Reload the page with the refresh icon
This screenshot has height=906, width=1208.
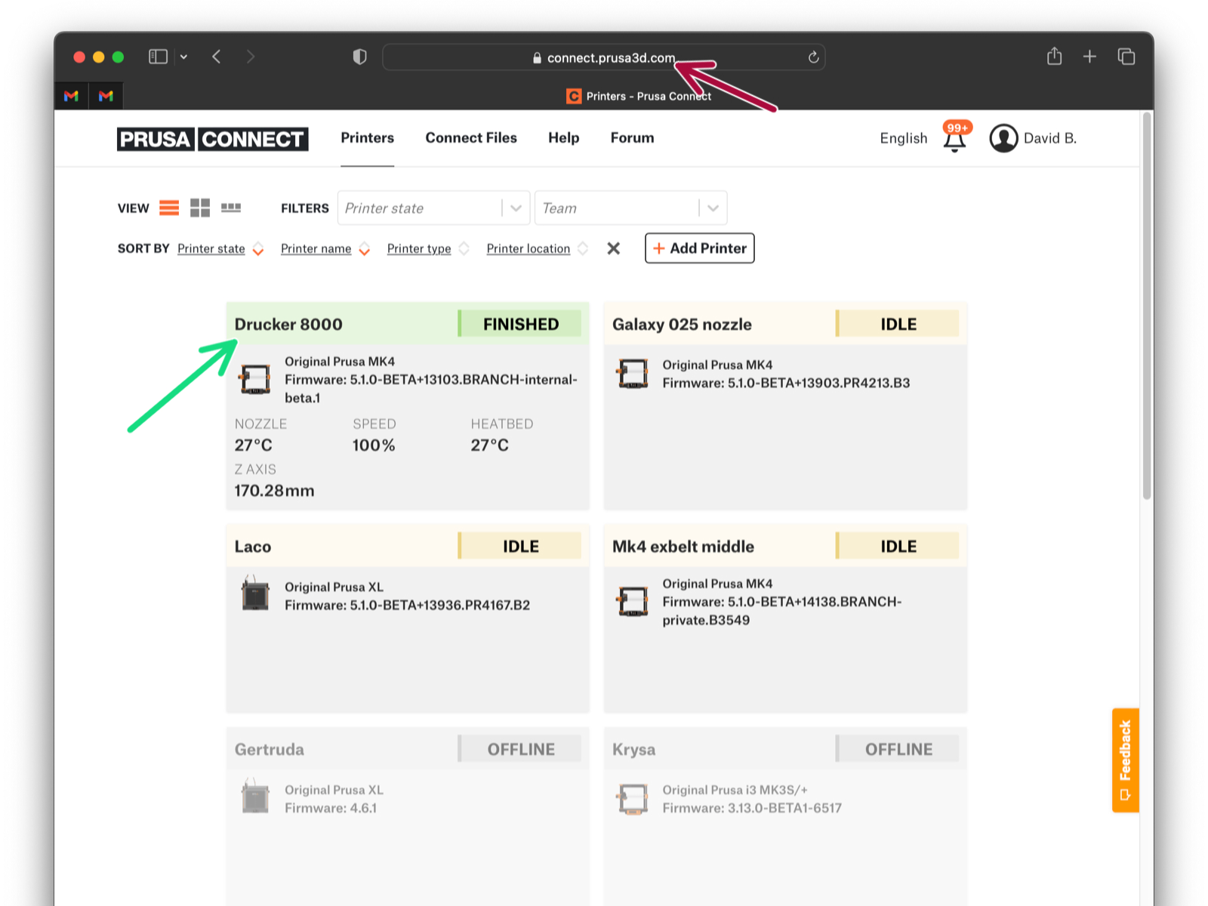point(813,57)
